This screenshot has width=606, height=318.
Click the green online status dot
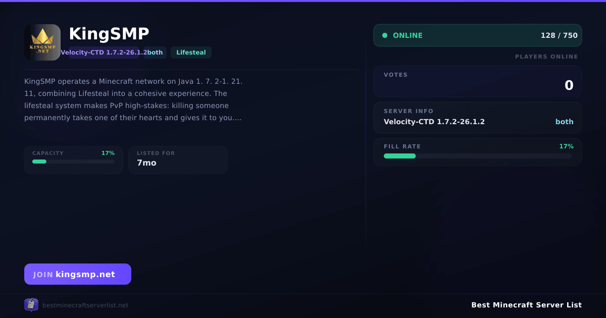[x=385, y=35]
